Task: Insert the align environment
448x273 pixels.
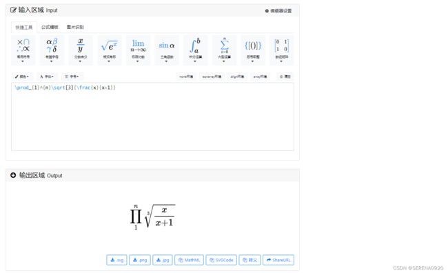Action: point(237,77)
